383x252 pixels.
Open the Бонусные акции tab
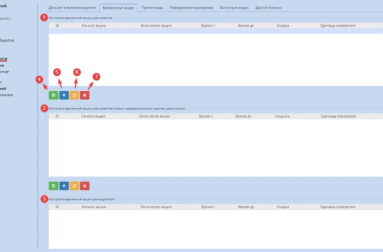233,7
